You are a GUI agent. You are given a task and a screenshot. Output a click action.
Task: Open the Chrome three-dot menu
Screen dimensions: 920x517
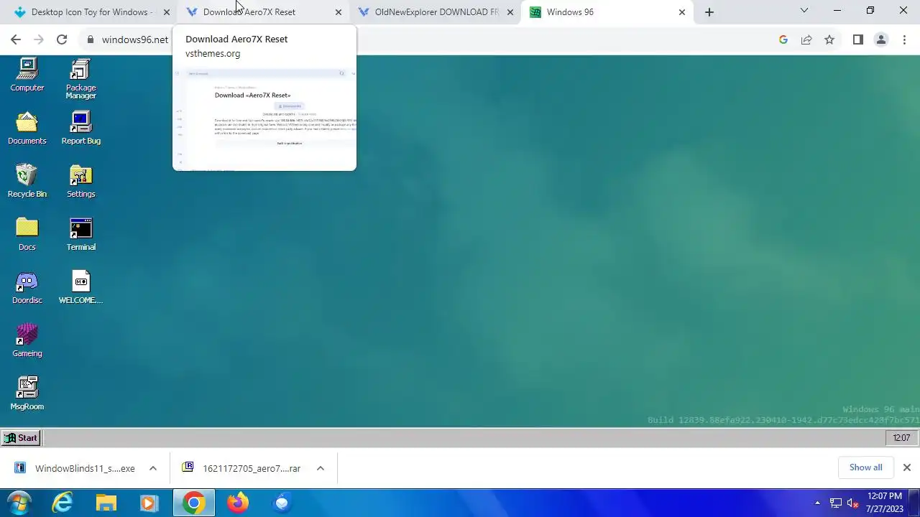904,39
